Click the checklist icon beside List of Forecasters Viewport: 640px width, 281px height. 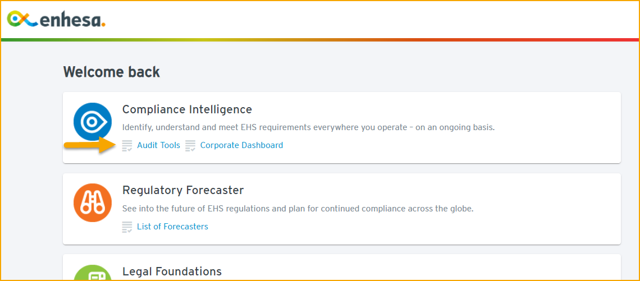(x=127, y=227)
